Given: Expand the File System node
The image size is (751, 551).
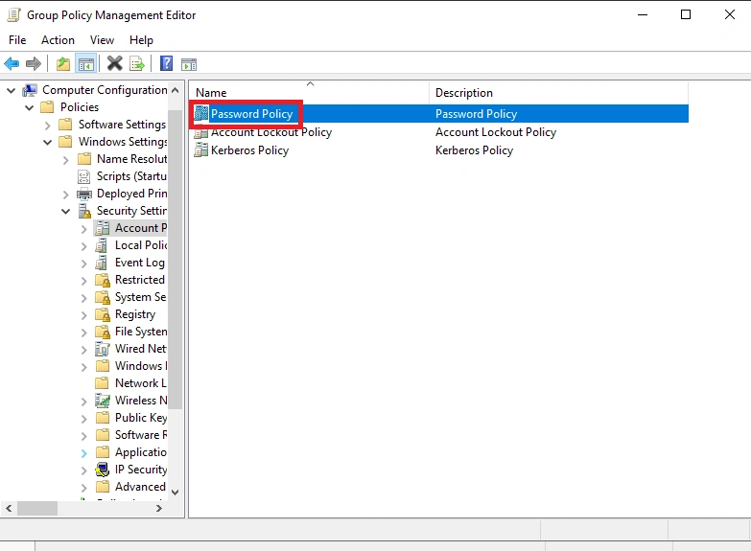Looking at the screenshot, I should click(x=83, y=333).
